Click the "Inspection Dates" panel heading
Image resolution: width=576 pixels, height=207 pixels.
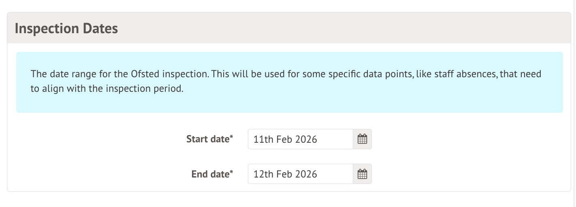pyautogui.click(x=66, y=29)
